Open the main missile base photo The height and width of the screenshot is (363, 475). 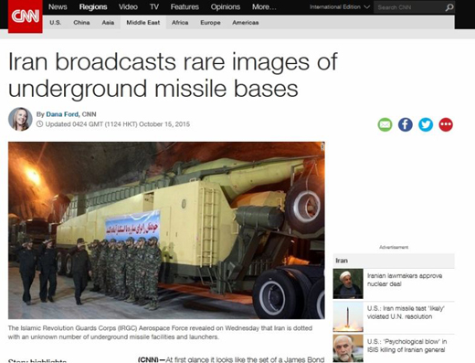click(166, 230)
